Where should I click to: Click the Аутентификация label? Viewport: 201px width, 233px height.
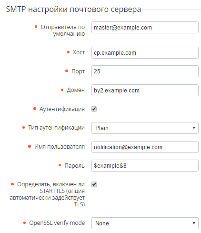pos(62,109)
